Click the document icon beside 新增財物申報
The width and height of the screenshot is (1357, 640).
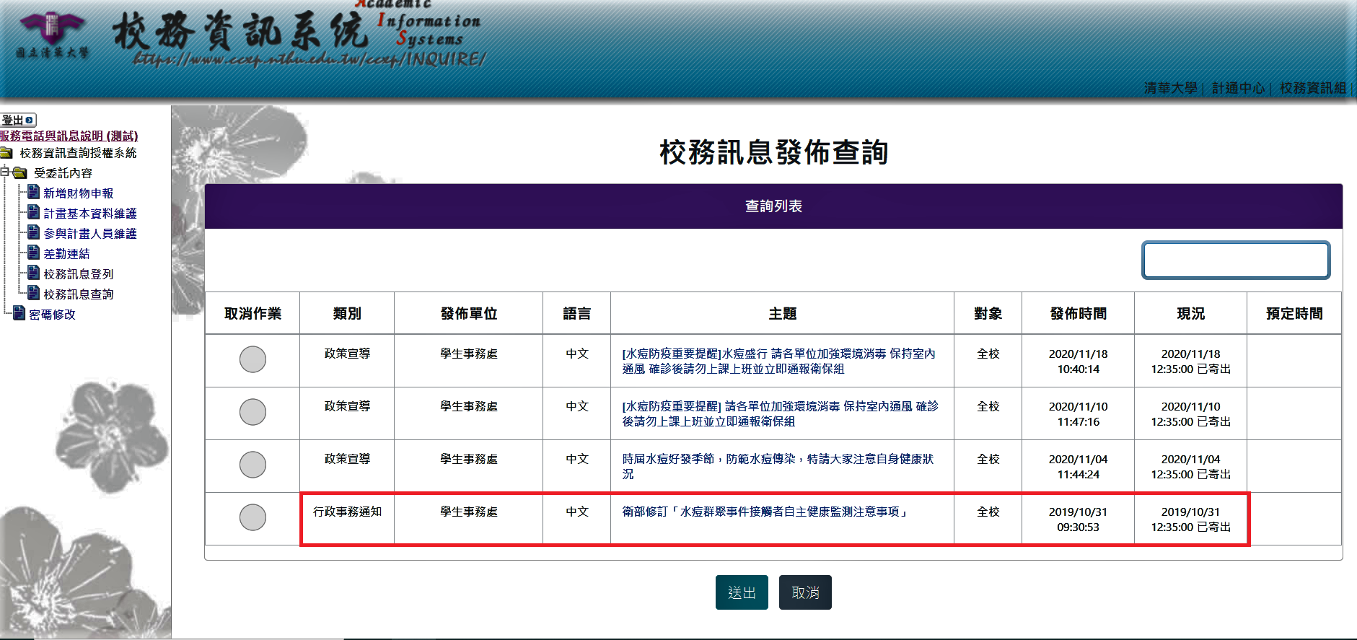(x=33, y=192)
